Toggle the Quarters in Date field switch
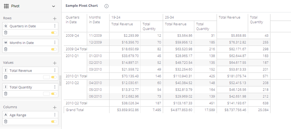 [x=54, y=33]
